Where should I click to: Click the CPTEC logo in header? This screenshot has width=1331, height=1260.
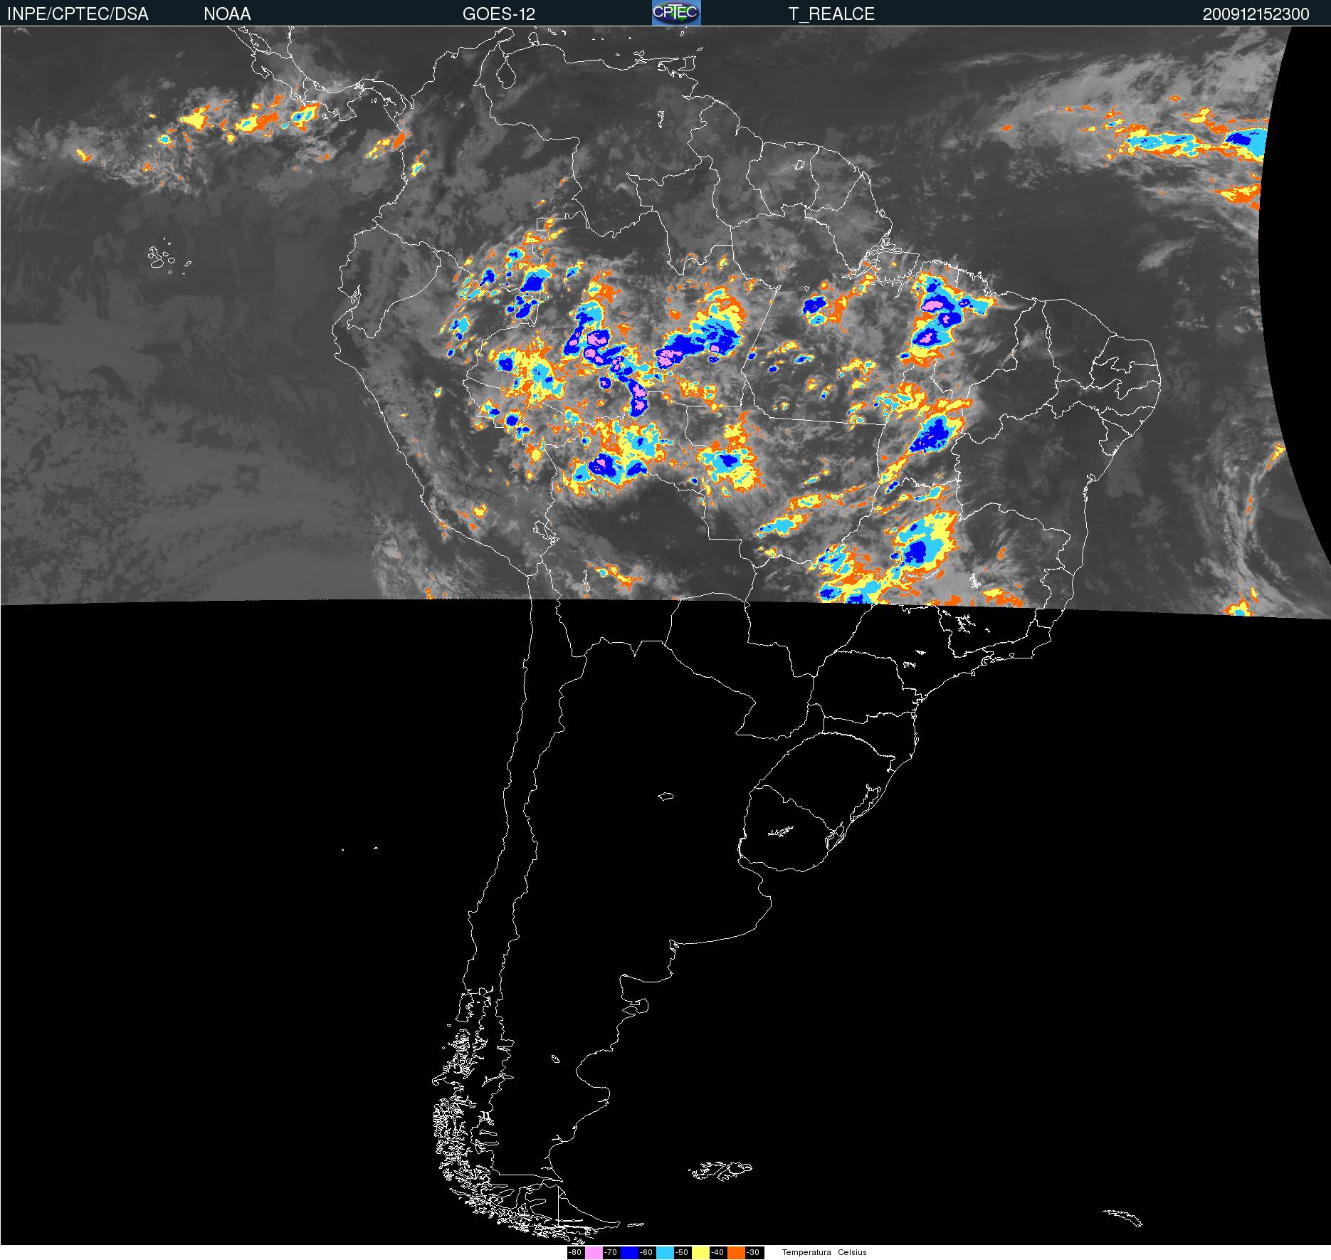tap(676, 13)
